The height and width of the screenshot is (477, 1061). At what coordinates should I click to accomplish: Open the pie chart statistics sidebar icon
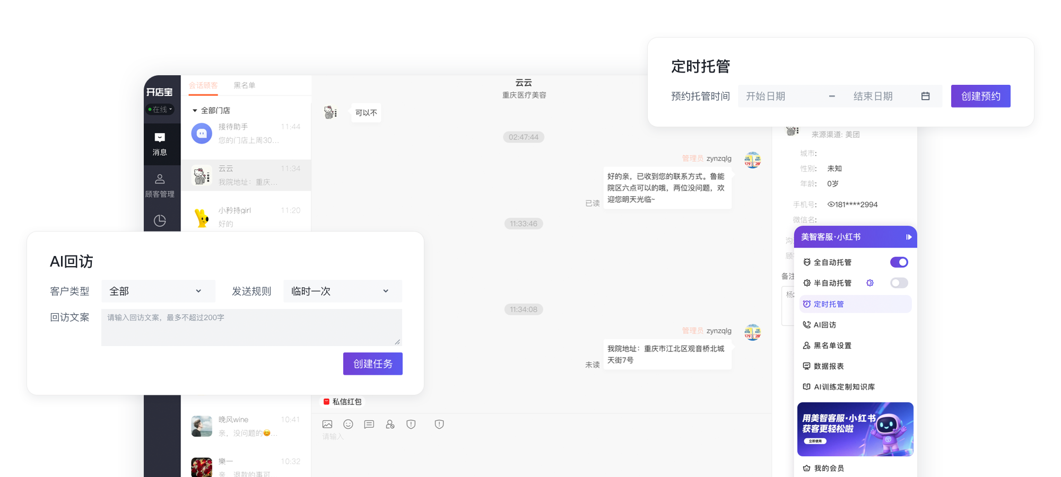pos(160,220)
